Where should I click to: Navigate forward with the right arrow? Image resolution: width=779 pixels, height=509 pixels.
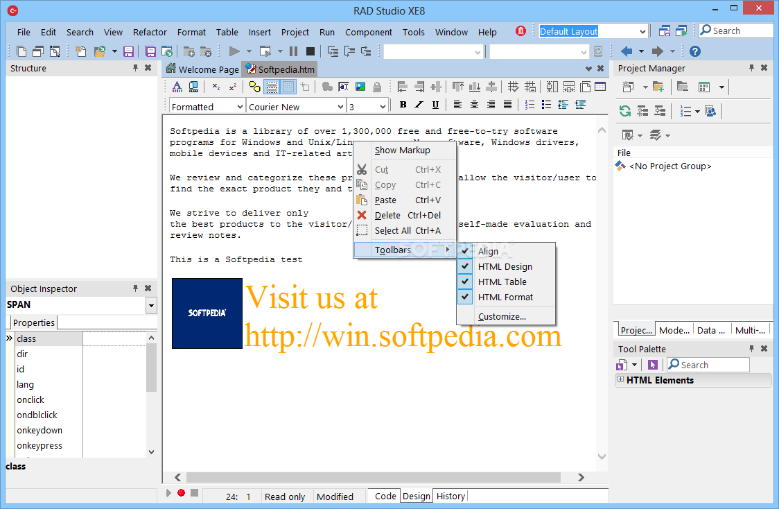point(658,51)
